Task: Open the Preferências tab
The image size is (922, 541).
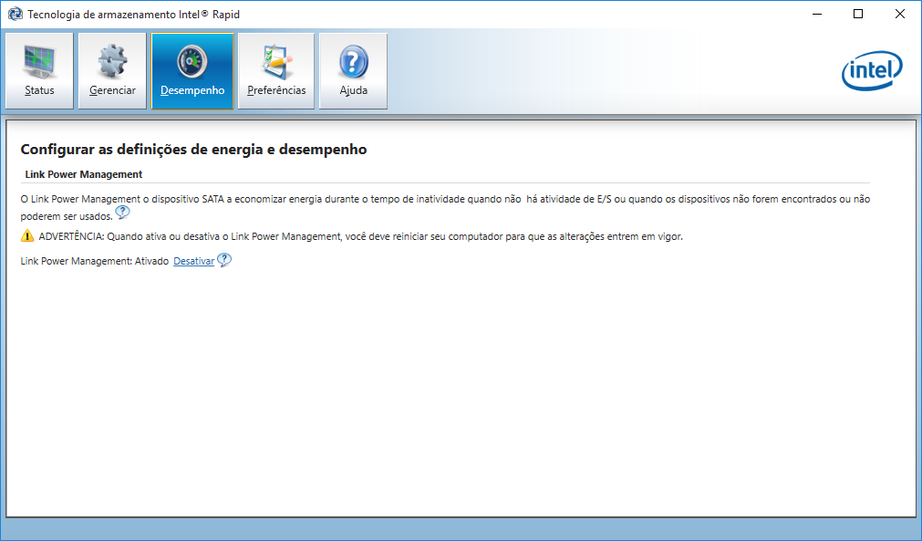Action: 276,71
